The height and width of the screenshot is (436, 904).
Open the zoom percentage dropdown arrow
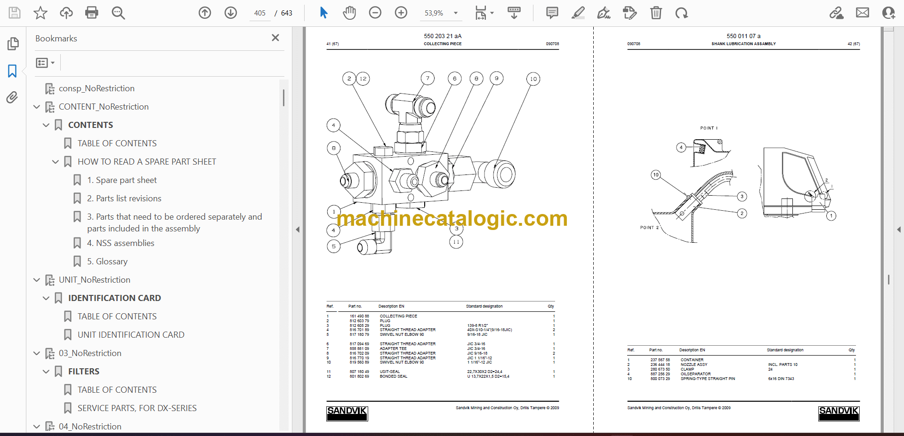456,13
